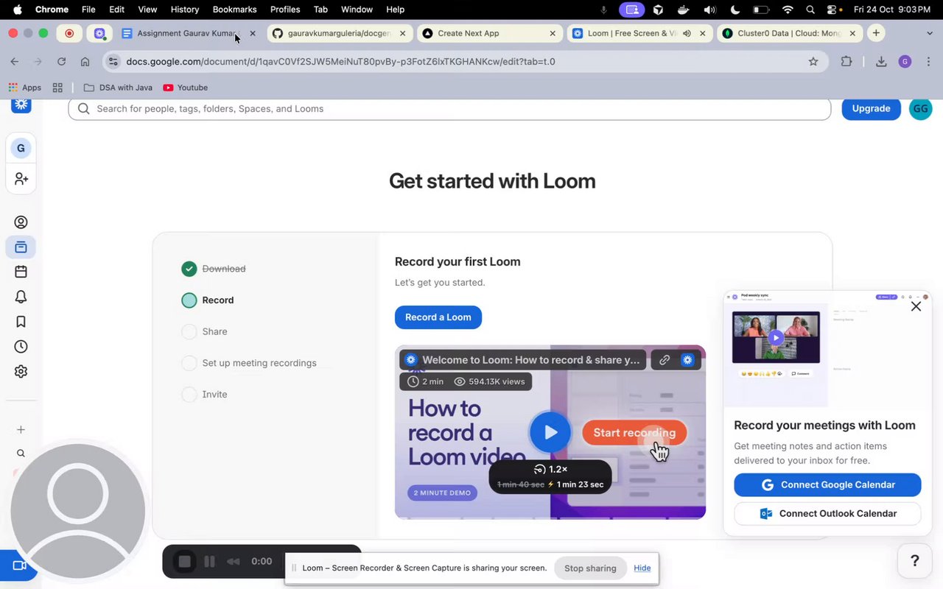This screenshot has width=943, height=589.
Task: Close the Record your meetings popup
Action: pyautogui.click(x=916, y=306)
